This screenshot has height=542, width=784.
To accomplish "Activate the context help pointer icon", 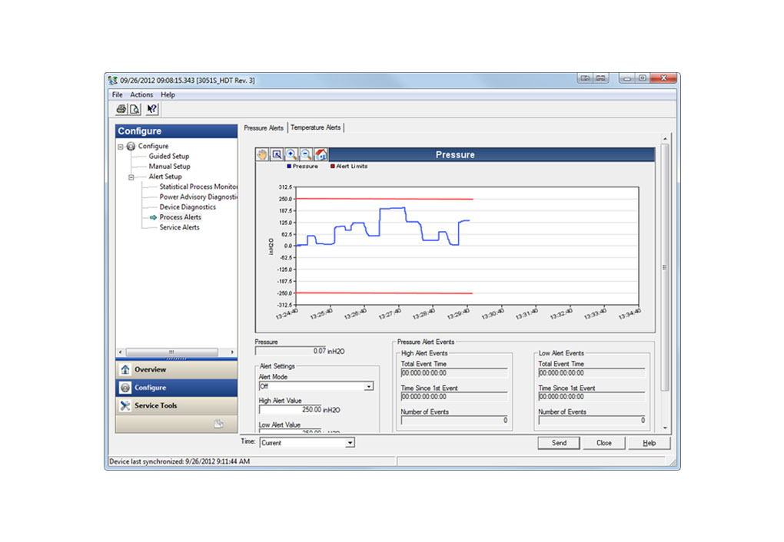I will [x=151, y=109].
